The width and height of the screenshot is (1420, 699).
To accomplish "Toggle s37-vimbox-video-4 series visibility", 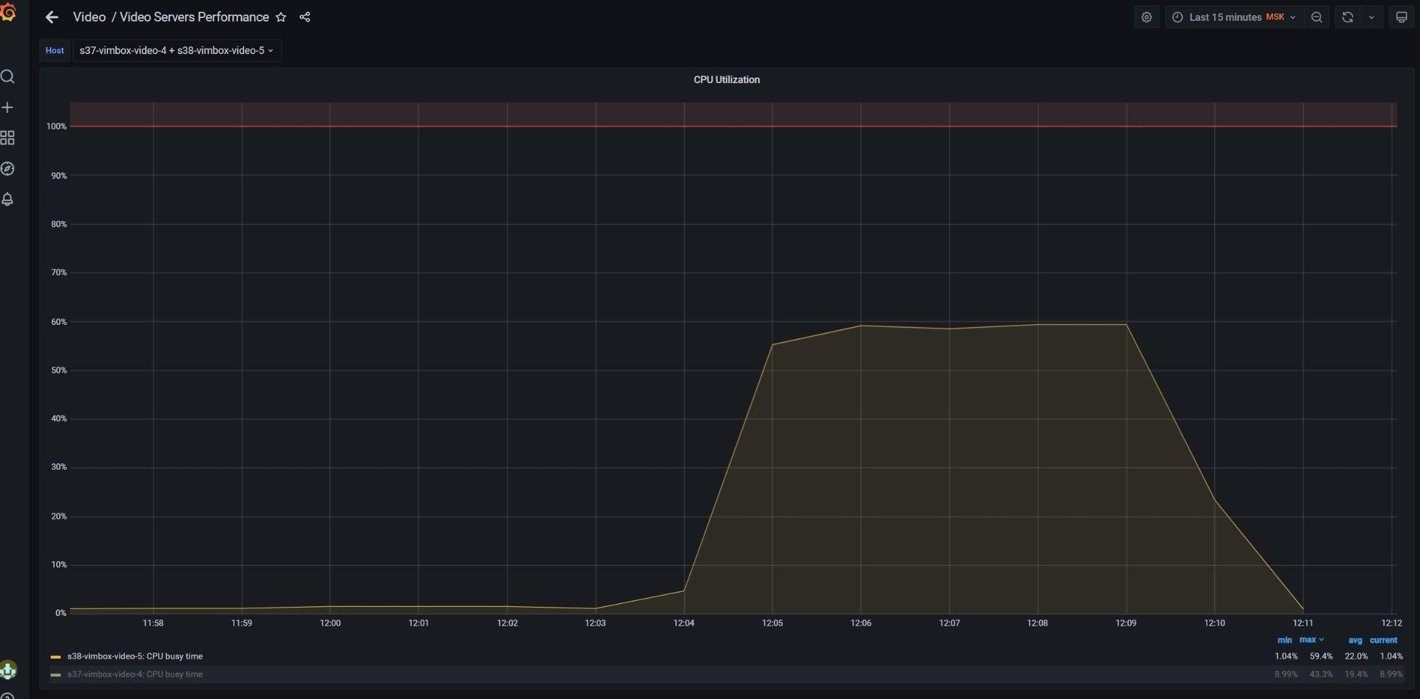I will (x=135, y=674).
